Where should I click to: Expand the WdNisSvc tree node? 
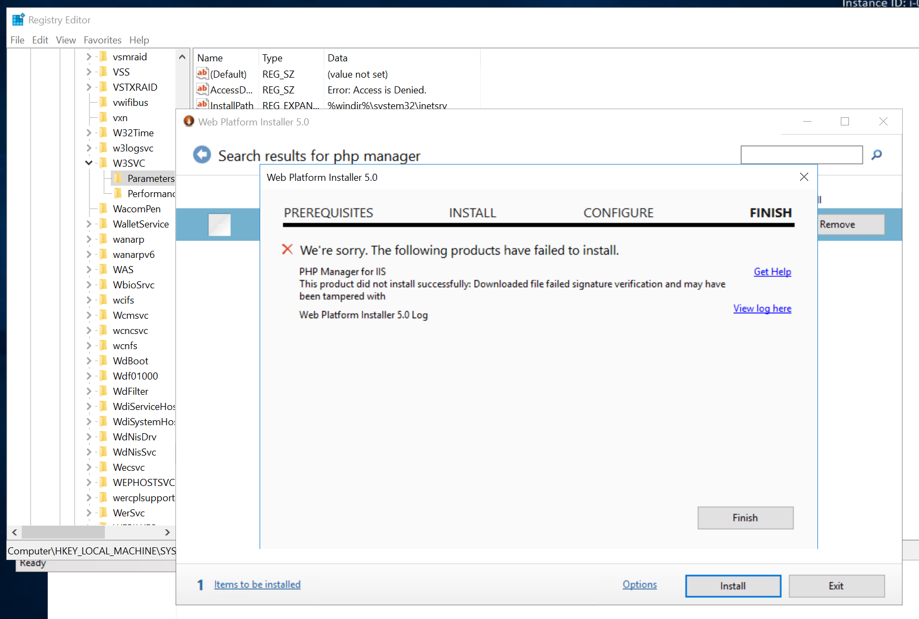(x=89, y=452)
